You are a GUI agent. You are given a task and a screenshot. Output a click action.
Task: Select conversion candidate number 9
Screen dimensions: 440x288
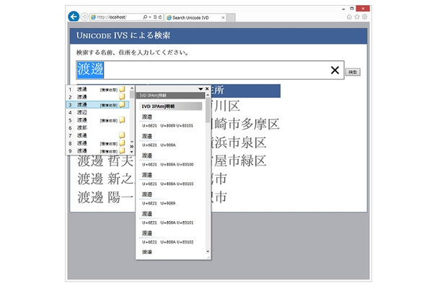pos(98,150)
